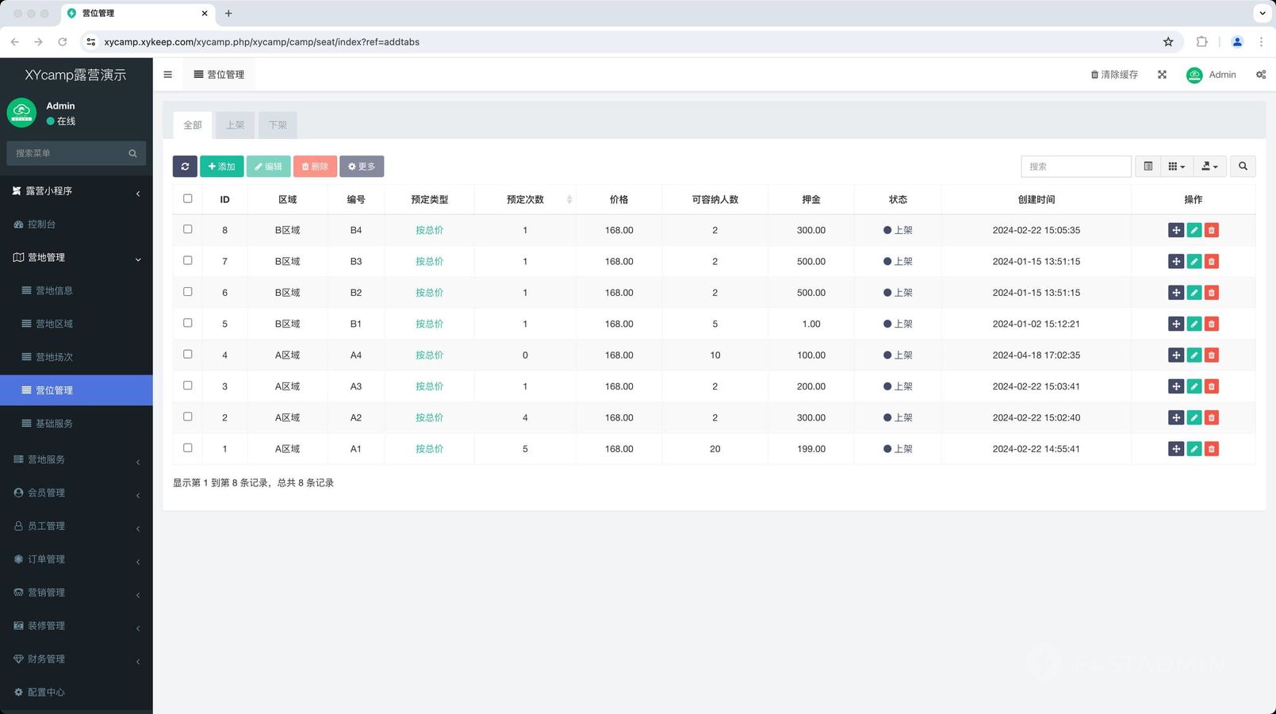The image size is (1276, 714).
Task: Select the checkbox for row ID 8
Action: pyautogui.click(x=188, y=229)
